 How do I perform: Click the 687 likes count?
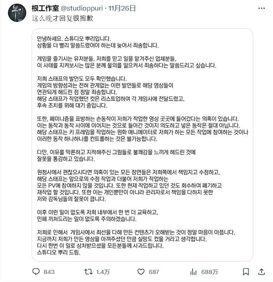154,272
